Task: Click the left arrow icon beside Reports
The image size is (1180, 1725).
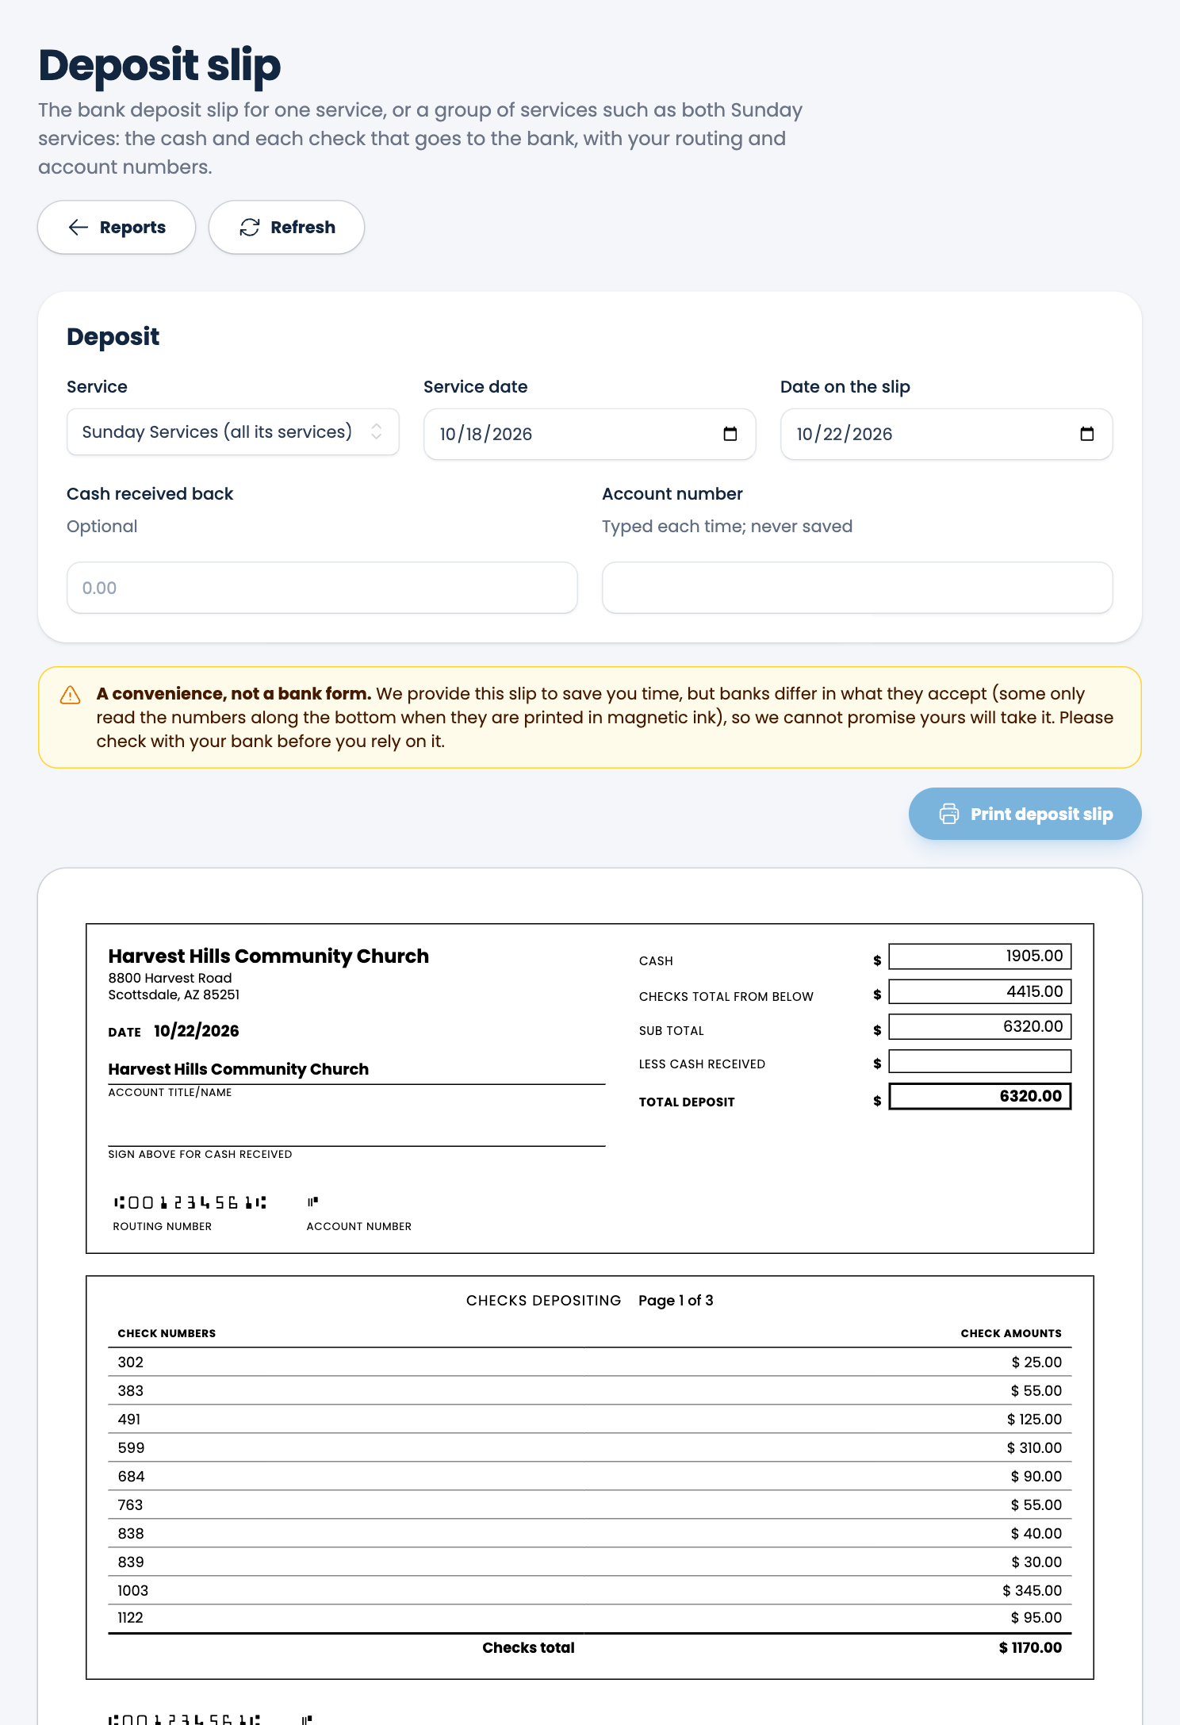Action: 79,228
